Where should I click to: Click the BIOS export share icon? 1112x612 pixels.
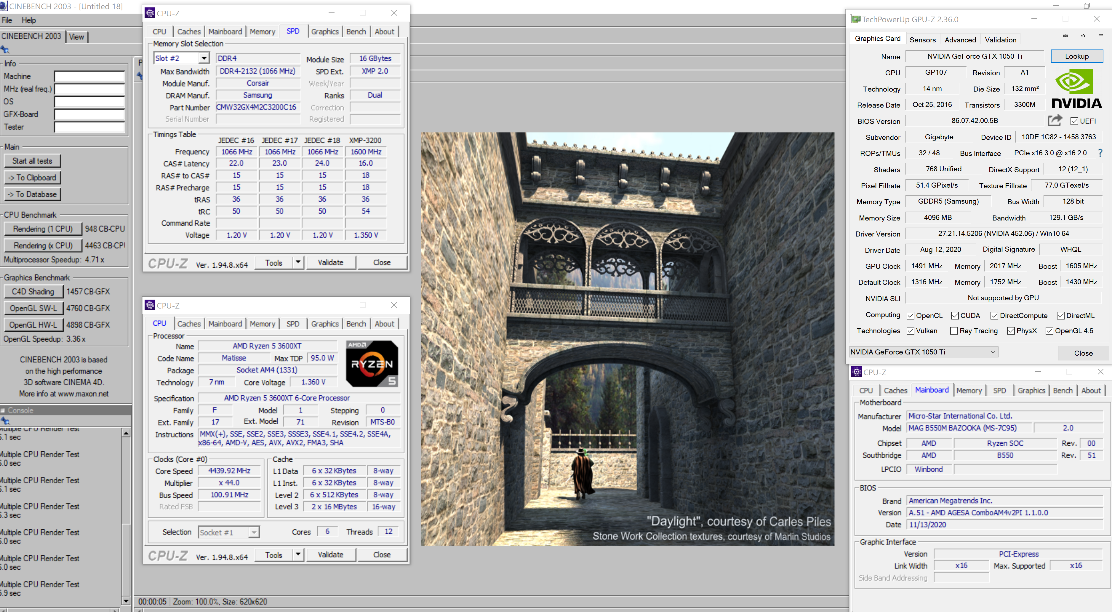tap(1055, 121)
